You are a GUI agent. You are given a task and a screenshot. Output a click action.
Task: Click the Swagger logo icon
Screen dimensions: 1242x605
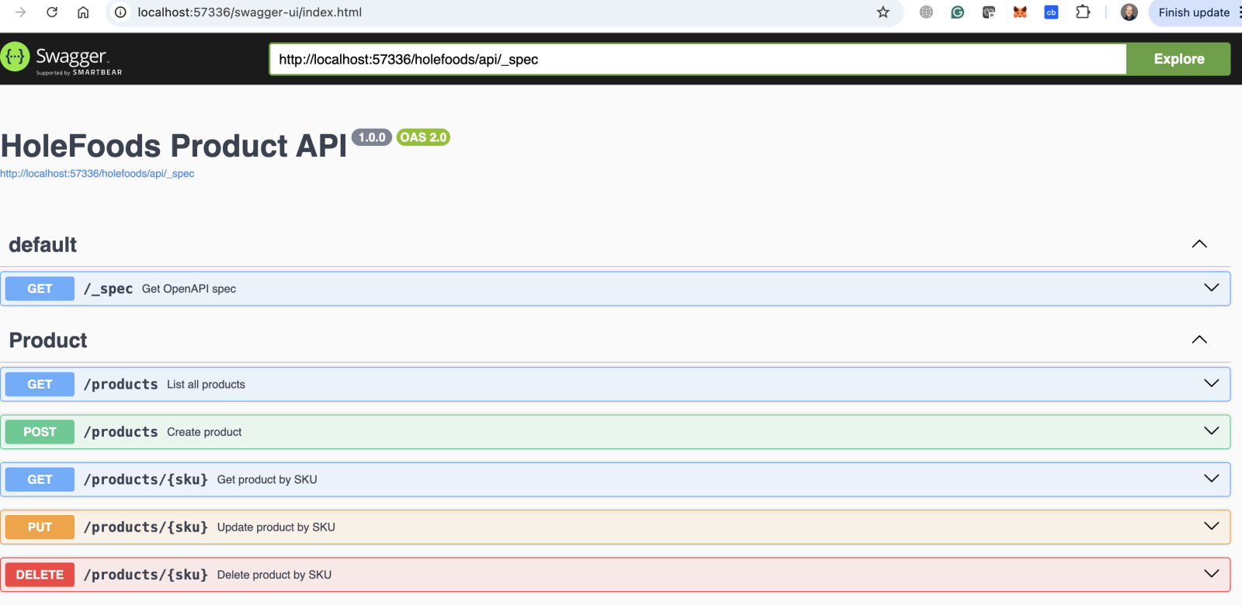pos(16,57)
